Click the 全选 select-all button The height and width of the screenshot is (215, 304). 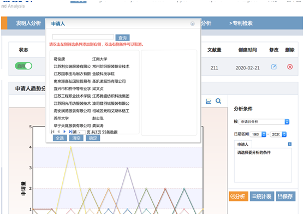pyautogui.click(x=59, y=138)
